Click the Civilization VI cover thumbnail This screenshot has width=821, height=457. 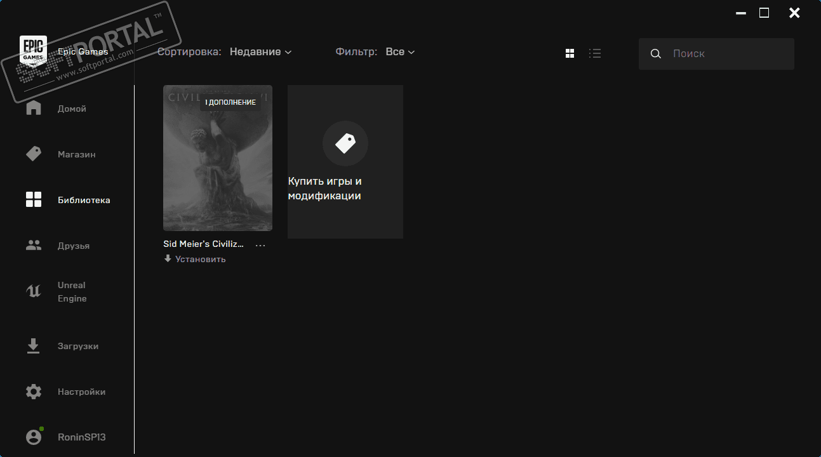tap(218, 158)
